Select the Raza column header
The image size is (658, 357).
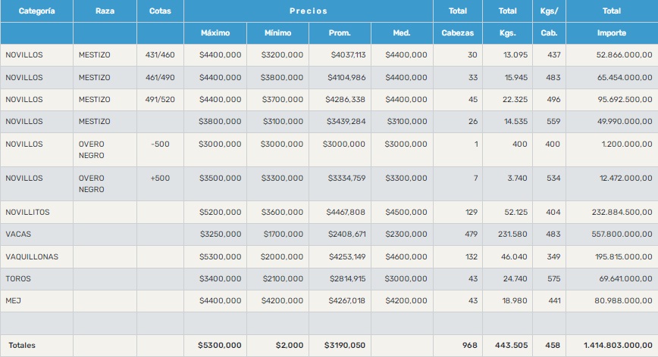point(105,11)
